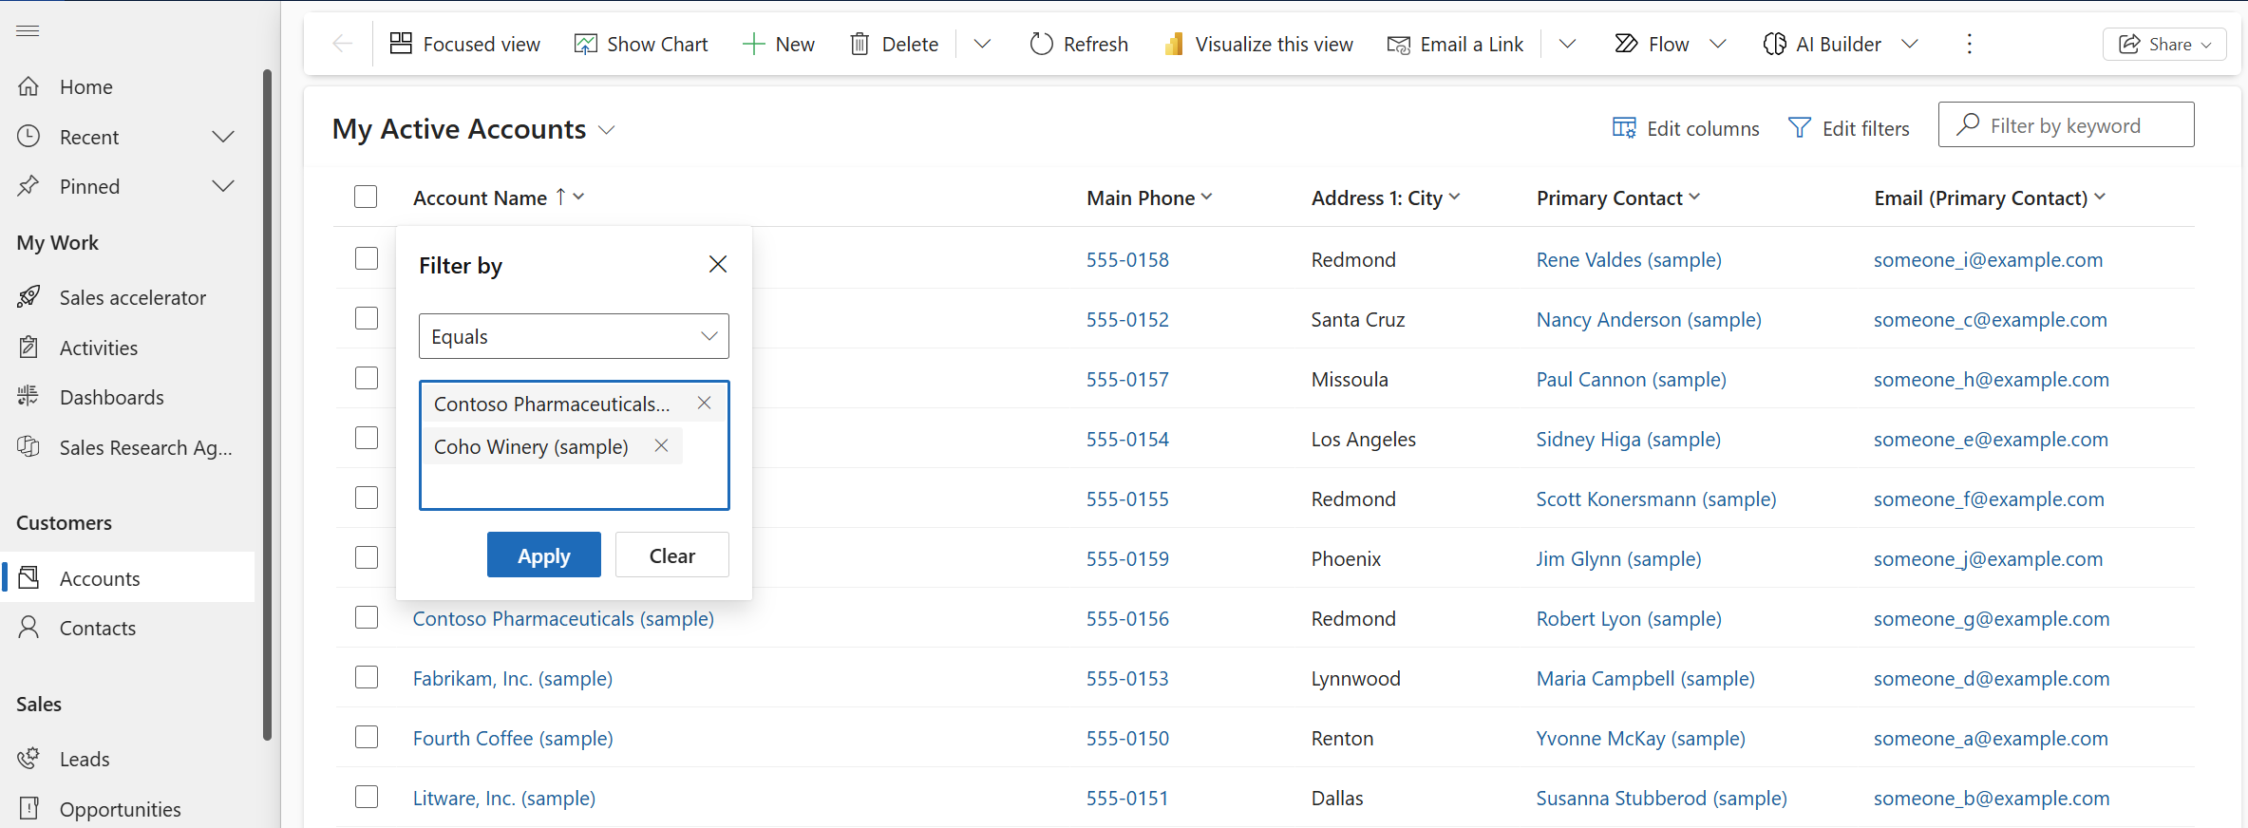Click the Email a Link envelope icon
Viewport: 2248px width, 828px height.
(x=1398, y=44)
